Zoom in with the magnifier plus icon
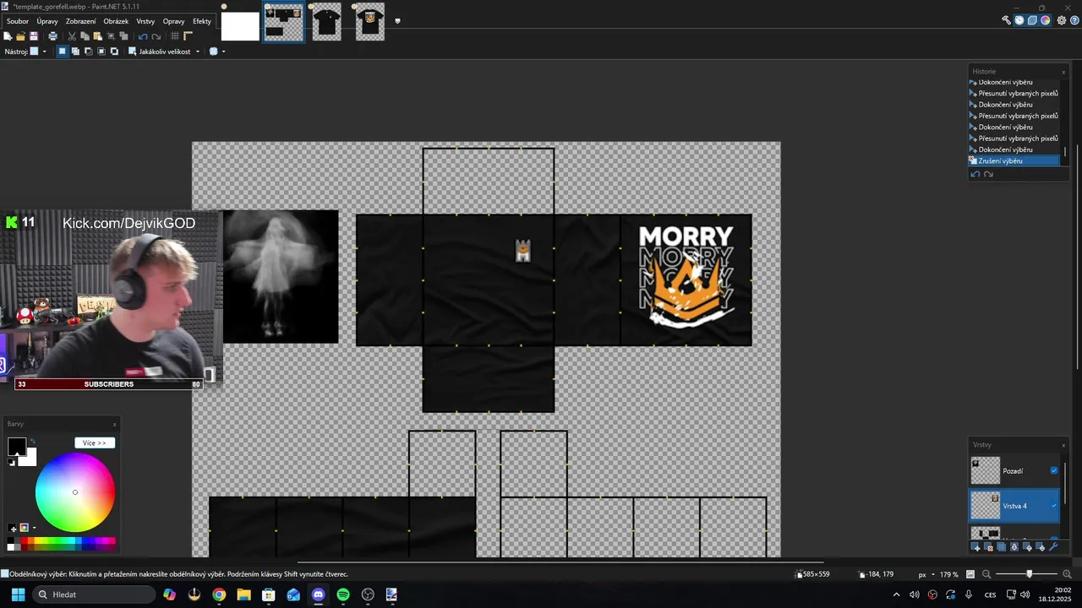1082x608 pixels. (x=1067, y=574)
